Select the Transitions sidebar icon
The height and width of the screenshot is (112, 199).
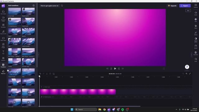pyautogui.click(x=3, y=65)
